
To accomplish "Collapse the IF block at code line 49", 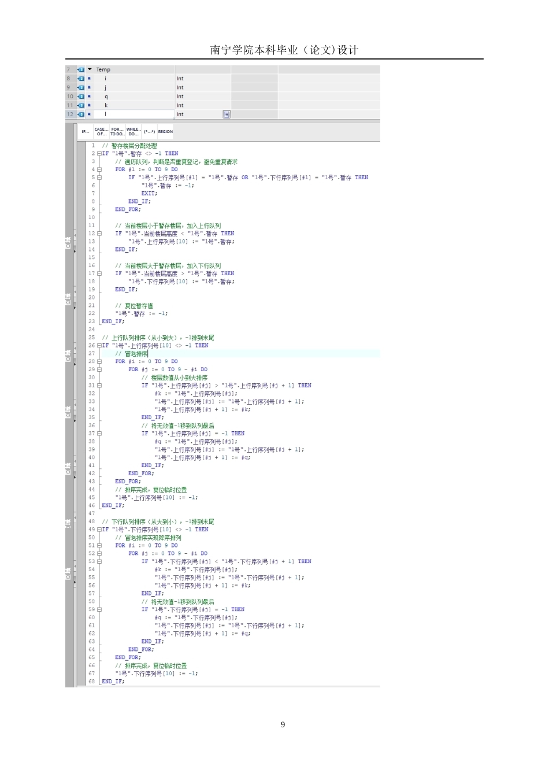I will pos(99,530).
